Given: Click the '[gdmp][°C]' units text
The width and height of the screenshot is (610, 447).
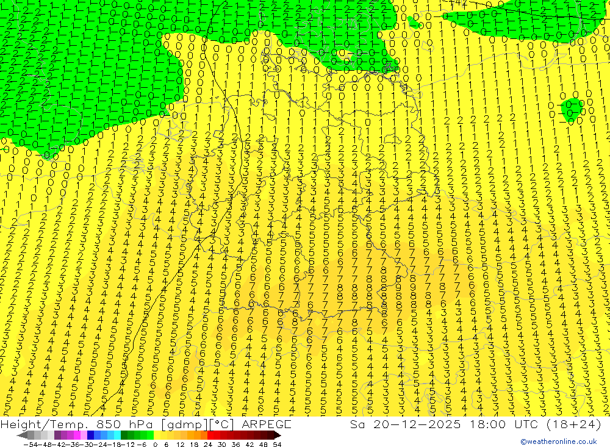Looking at the screenshot, I should click(198, 424).
